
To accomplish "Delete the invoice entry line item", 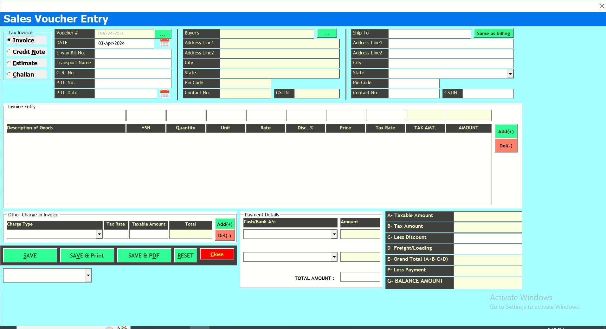I will (x=506, y=146).
